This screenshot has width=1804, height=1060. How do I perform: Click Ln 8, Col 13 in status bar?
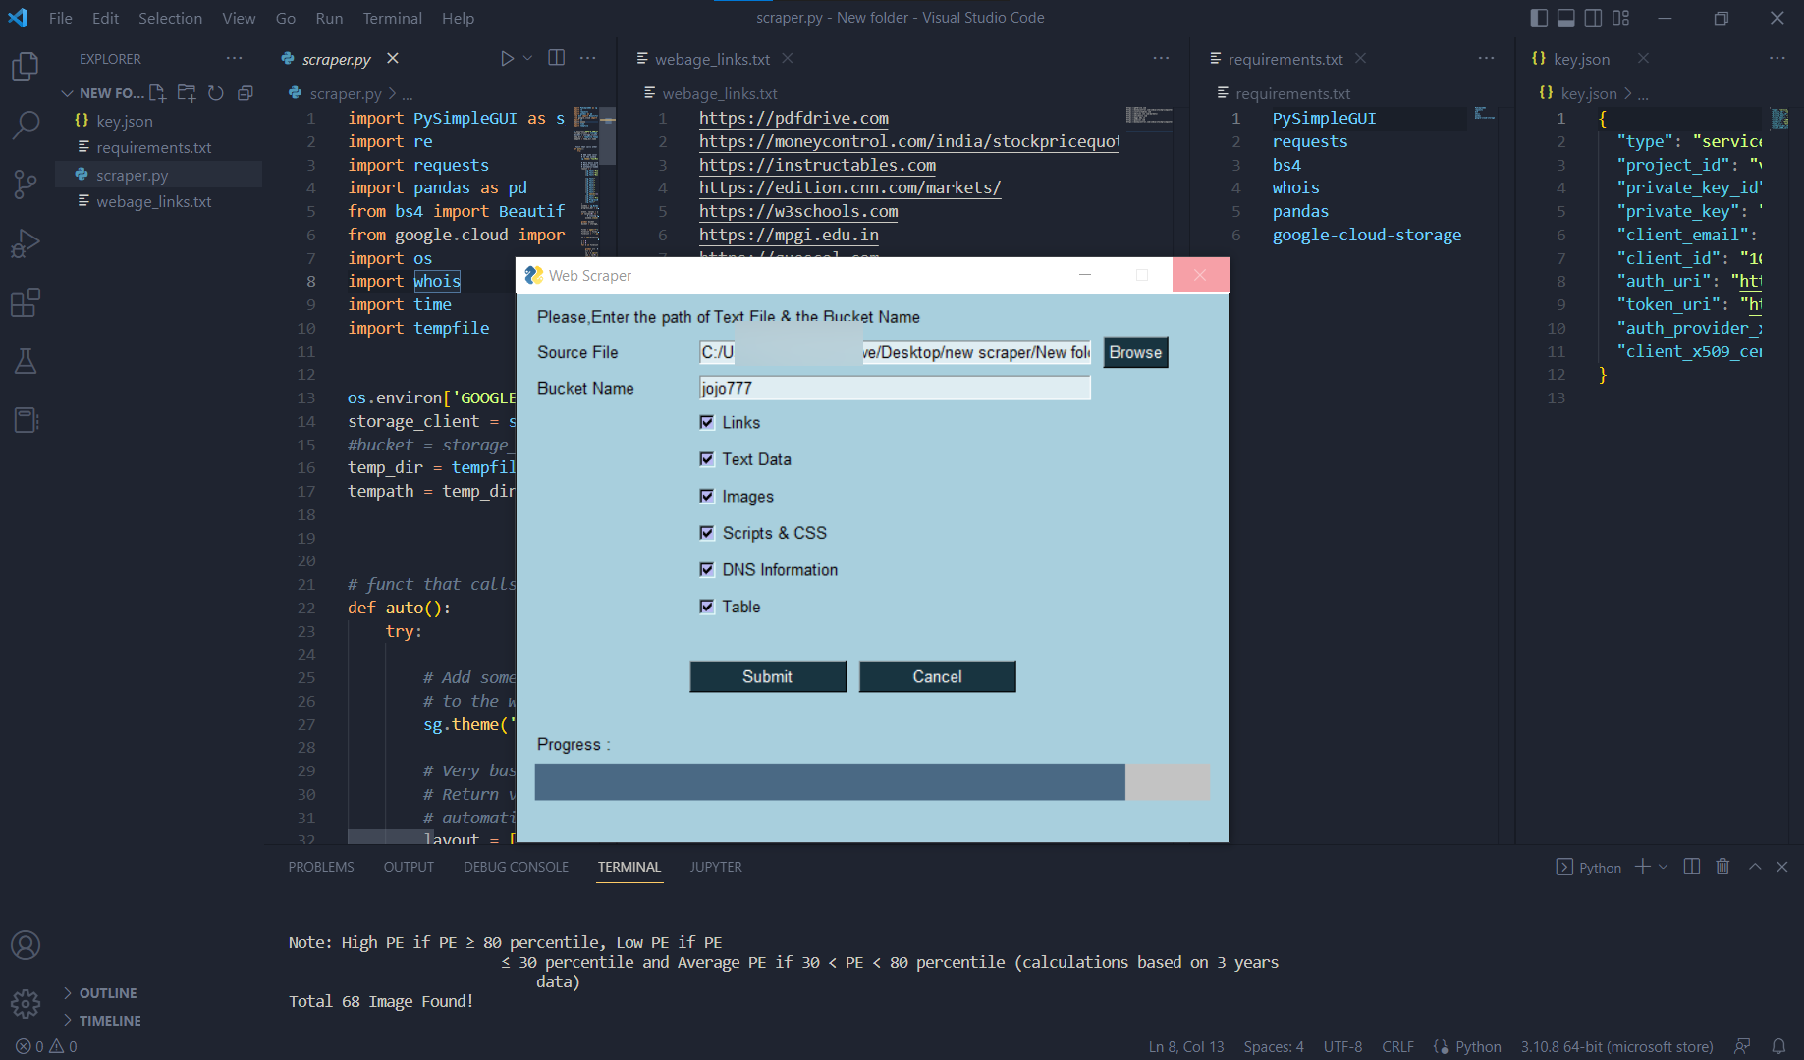(1186, 1047)
